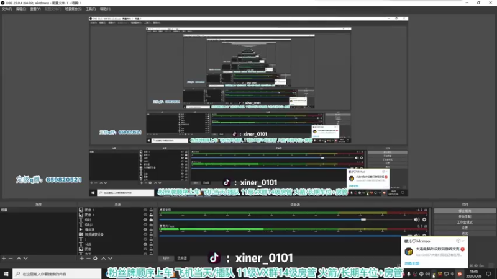497x279 pixels.
Task: Enable 工作室模式 studio mode
Action: (465, 222)
